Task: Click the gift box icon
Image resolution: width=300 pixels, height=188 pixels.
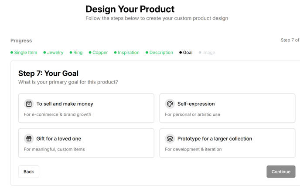Action: [29, 139]
